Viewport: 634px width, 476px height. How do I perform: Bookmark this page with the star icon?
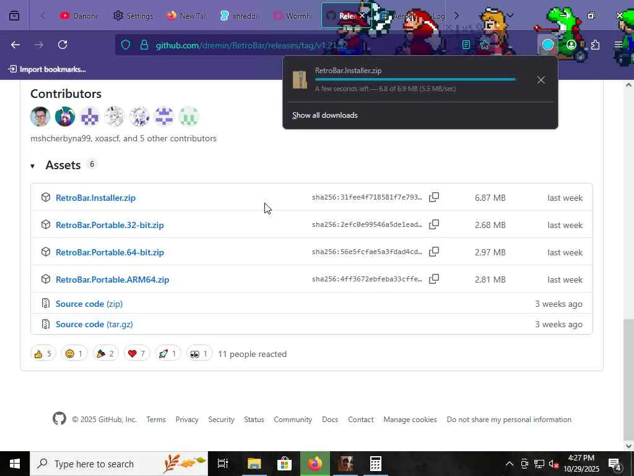(x=485, y=45)
